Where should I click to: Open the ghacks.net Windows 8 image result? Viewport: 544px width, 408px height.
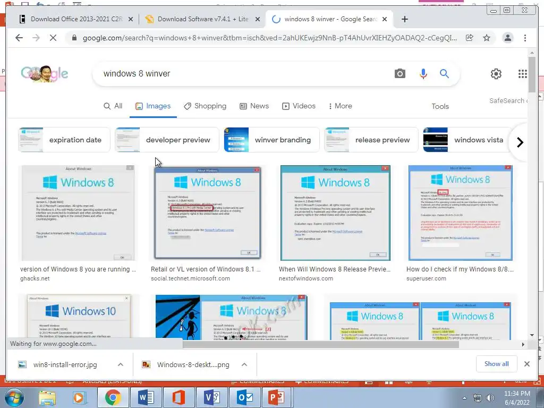coord(79,213)
